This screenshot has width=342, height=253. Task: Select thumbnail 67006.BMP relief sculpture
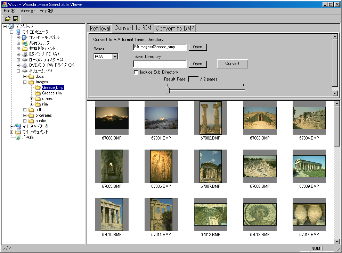coord(161,166)
